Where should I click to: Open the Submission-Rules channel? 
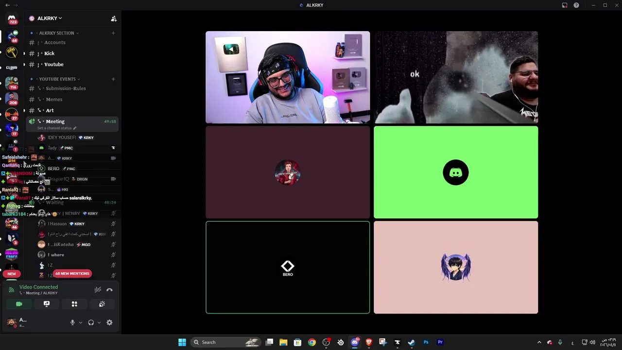pos(72,88)
